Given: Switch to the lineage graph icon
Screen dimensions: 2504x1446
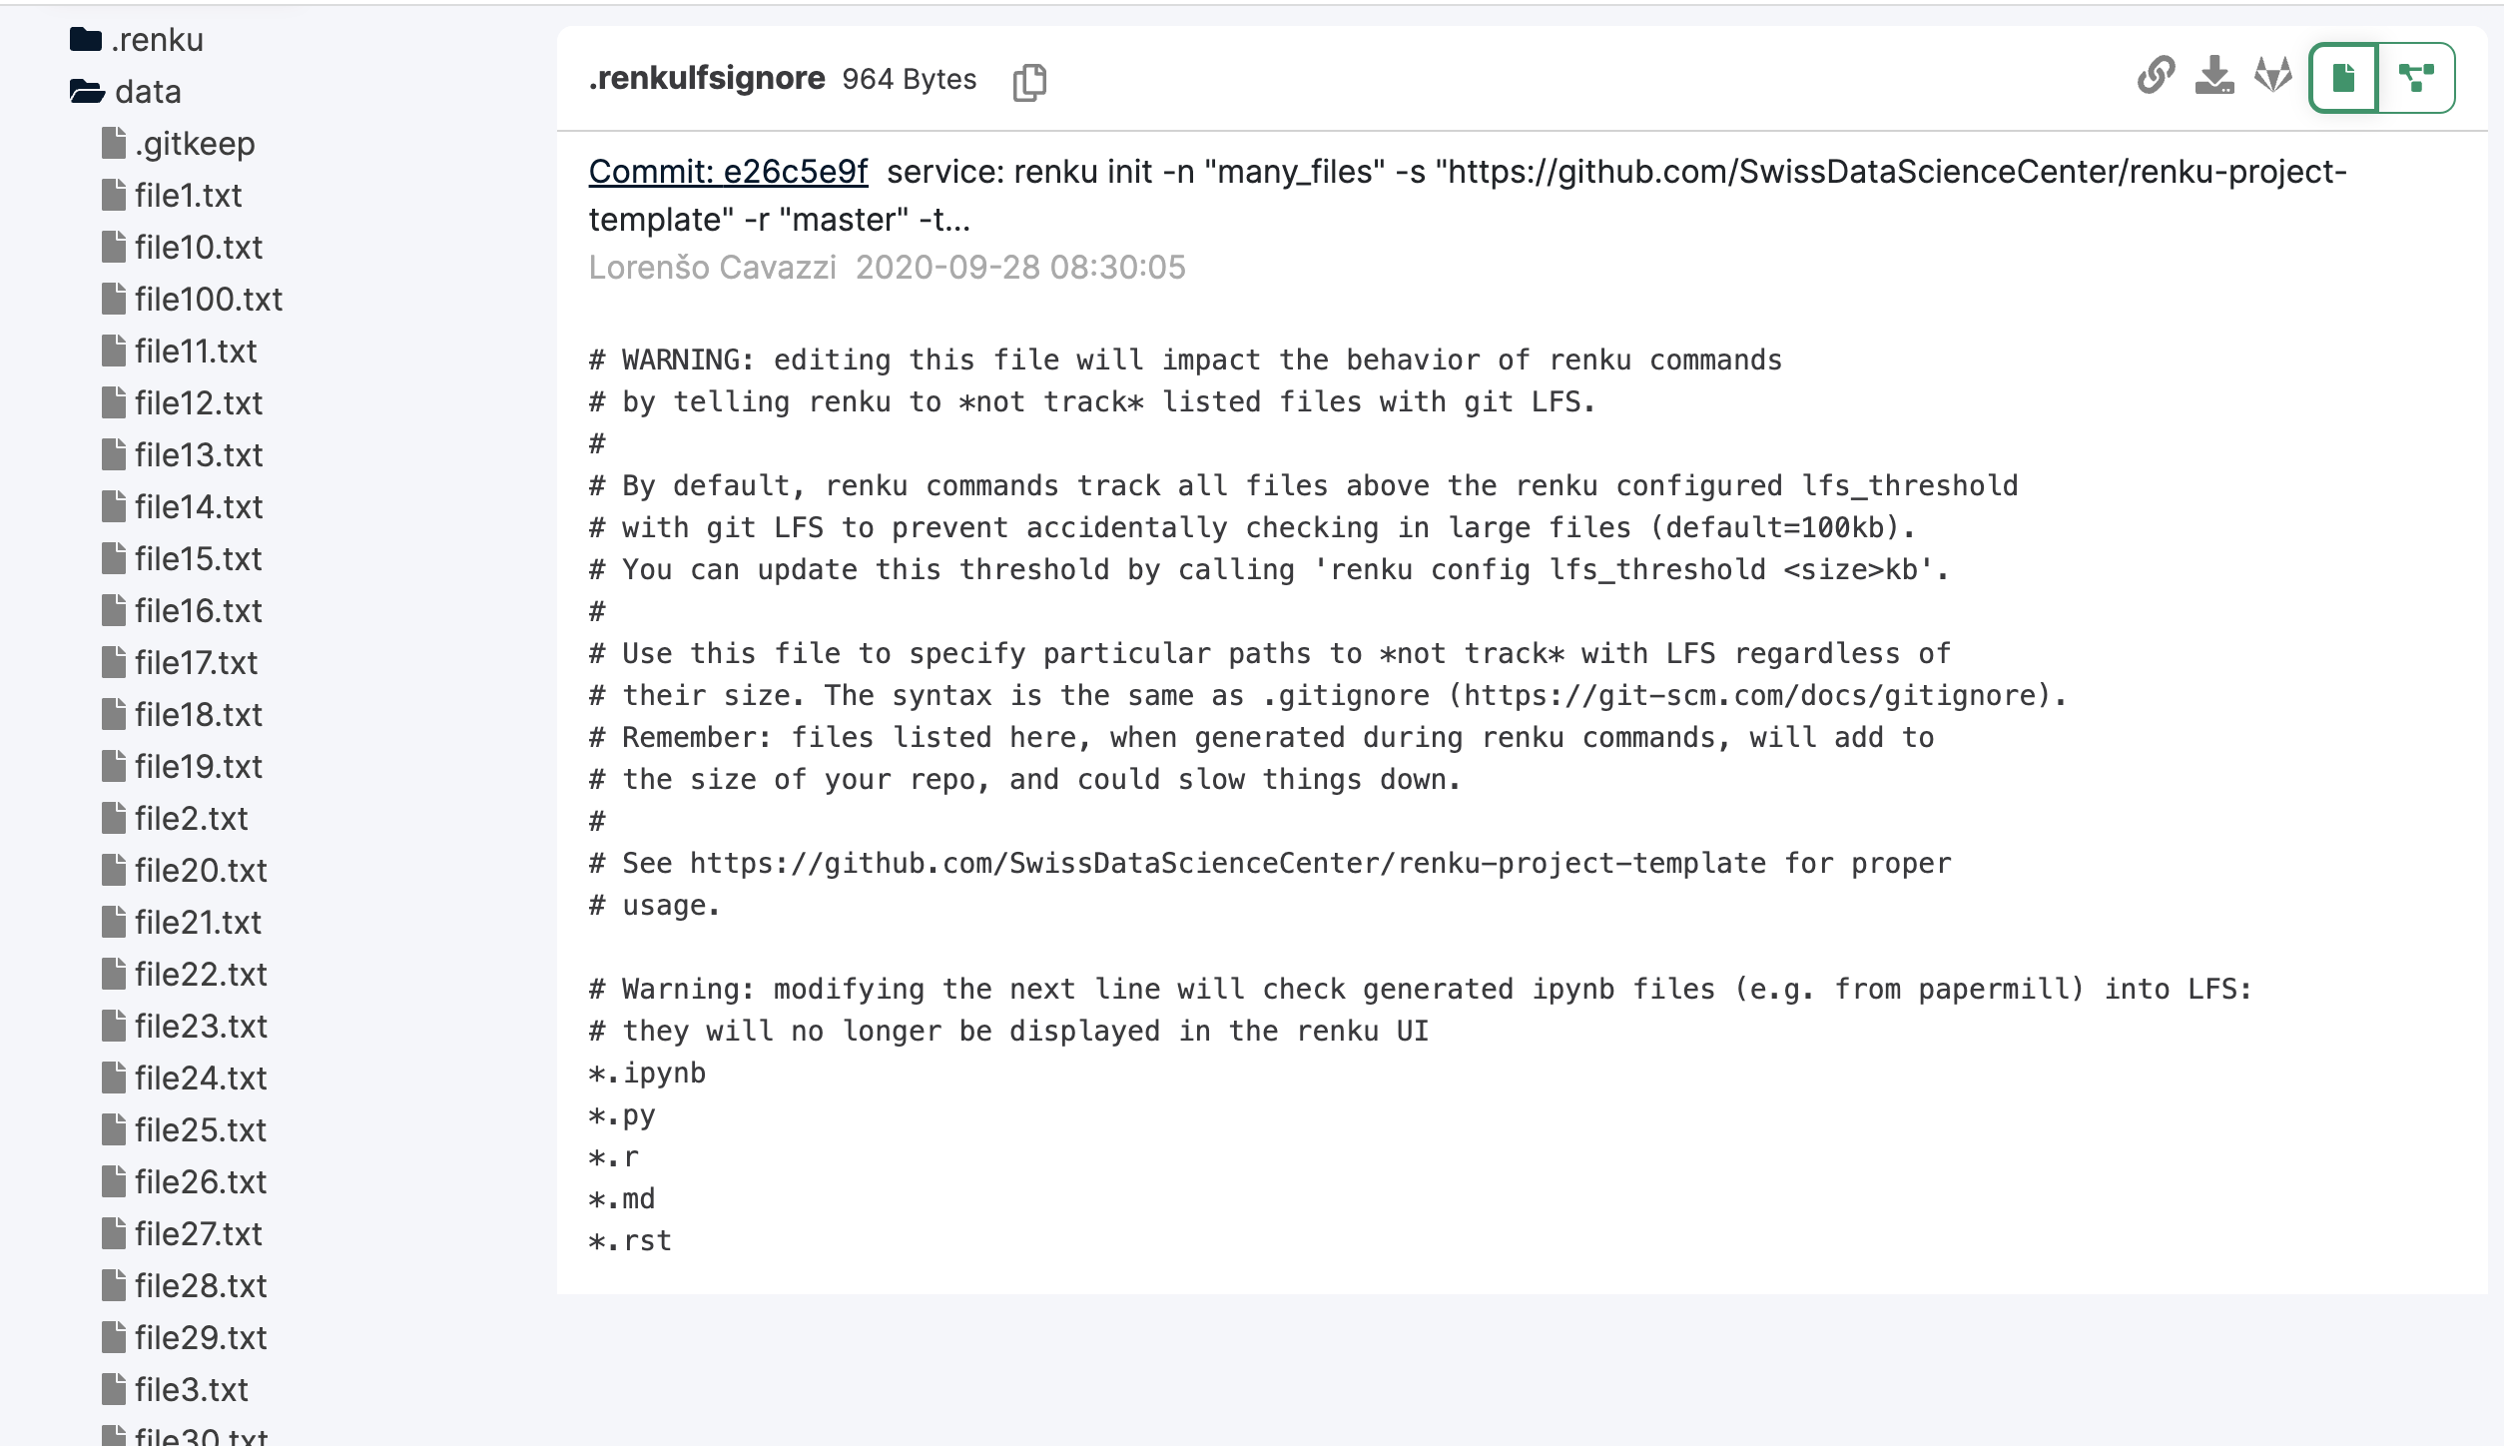Looking at the screenshot, I should (x=2416, y=76).
